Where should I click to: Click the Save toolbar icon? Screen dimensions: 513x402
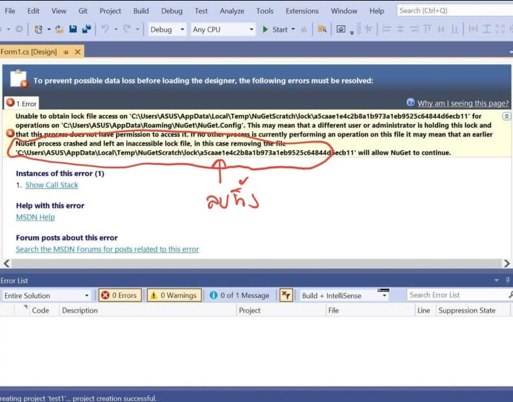tap(73, 29)
